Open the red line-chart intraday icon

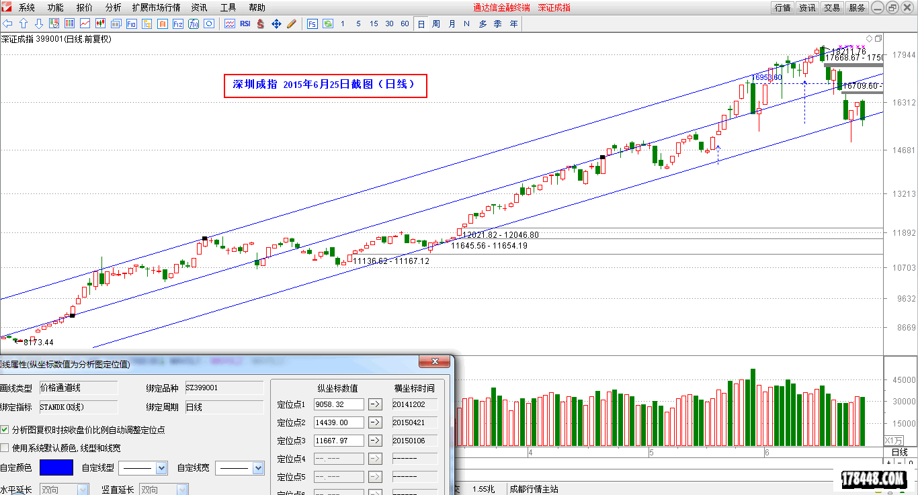coord(85,24)
